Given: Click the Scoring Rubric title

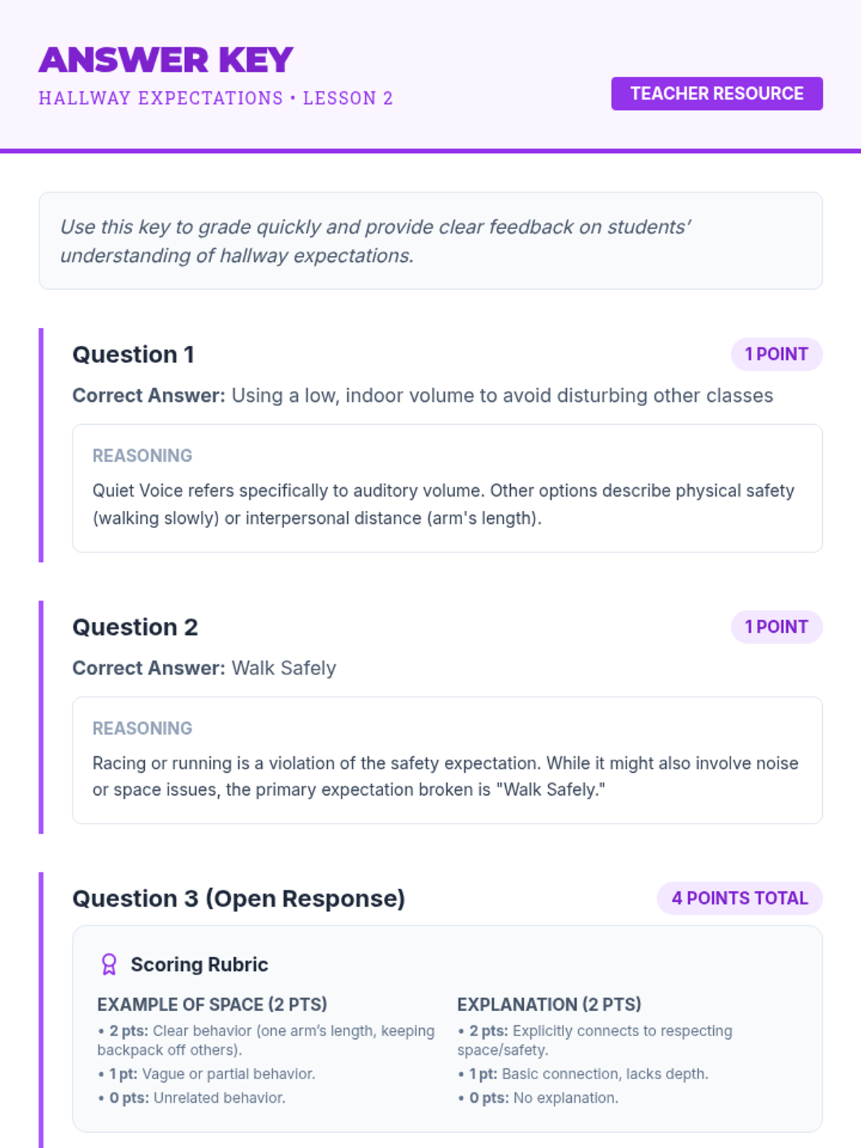Looking at the screenshot, I should 199,964.
